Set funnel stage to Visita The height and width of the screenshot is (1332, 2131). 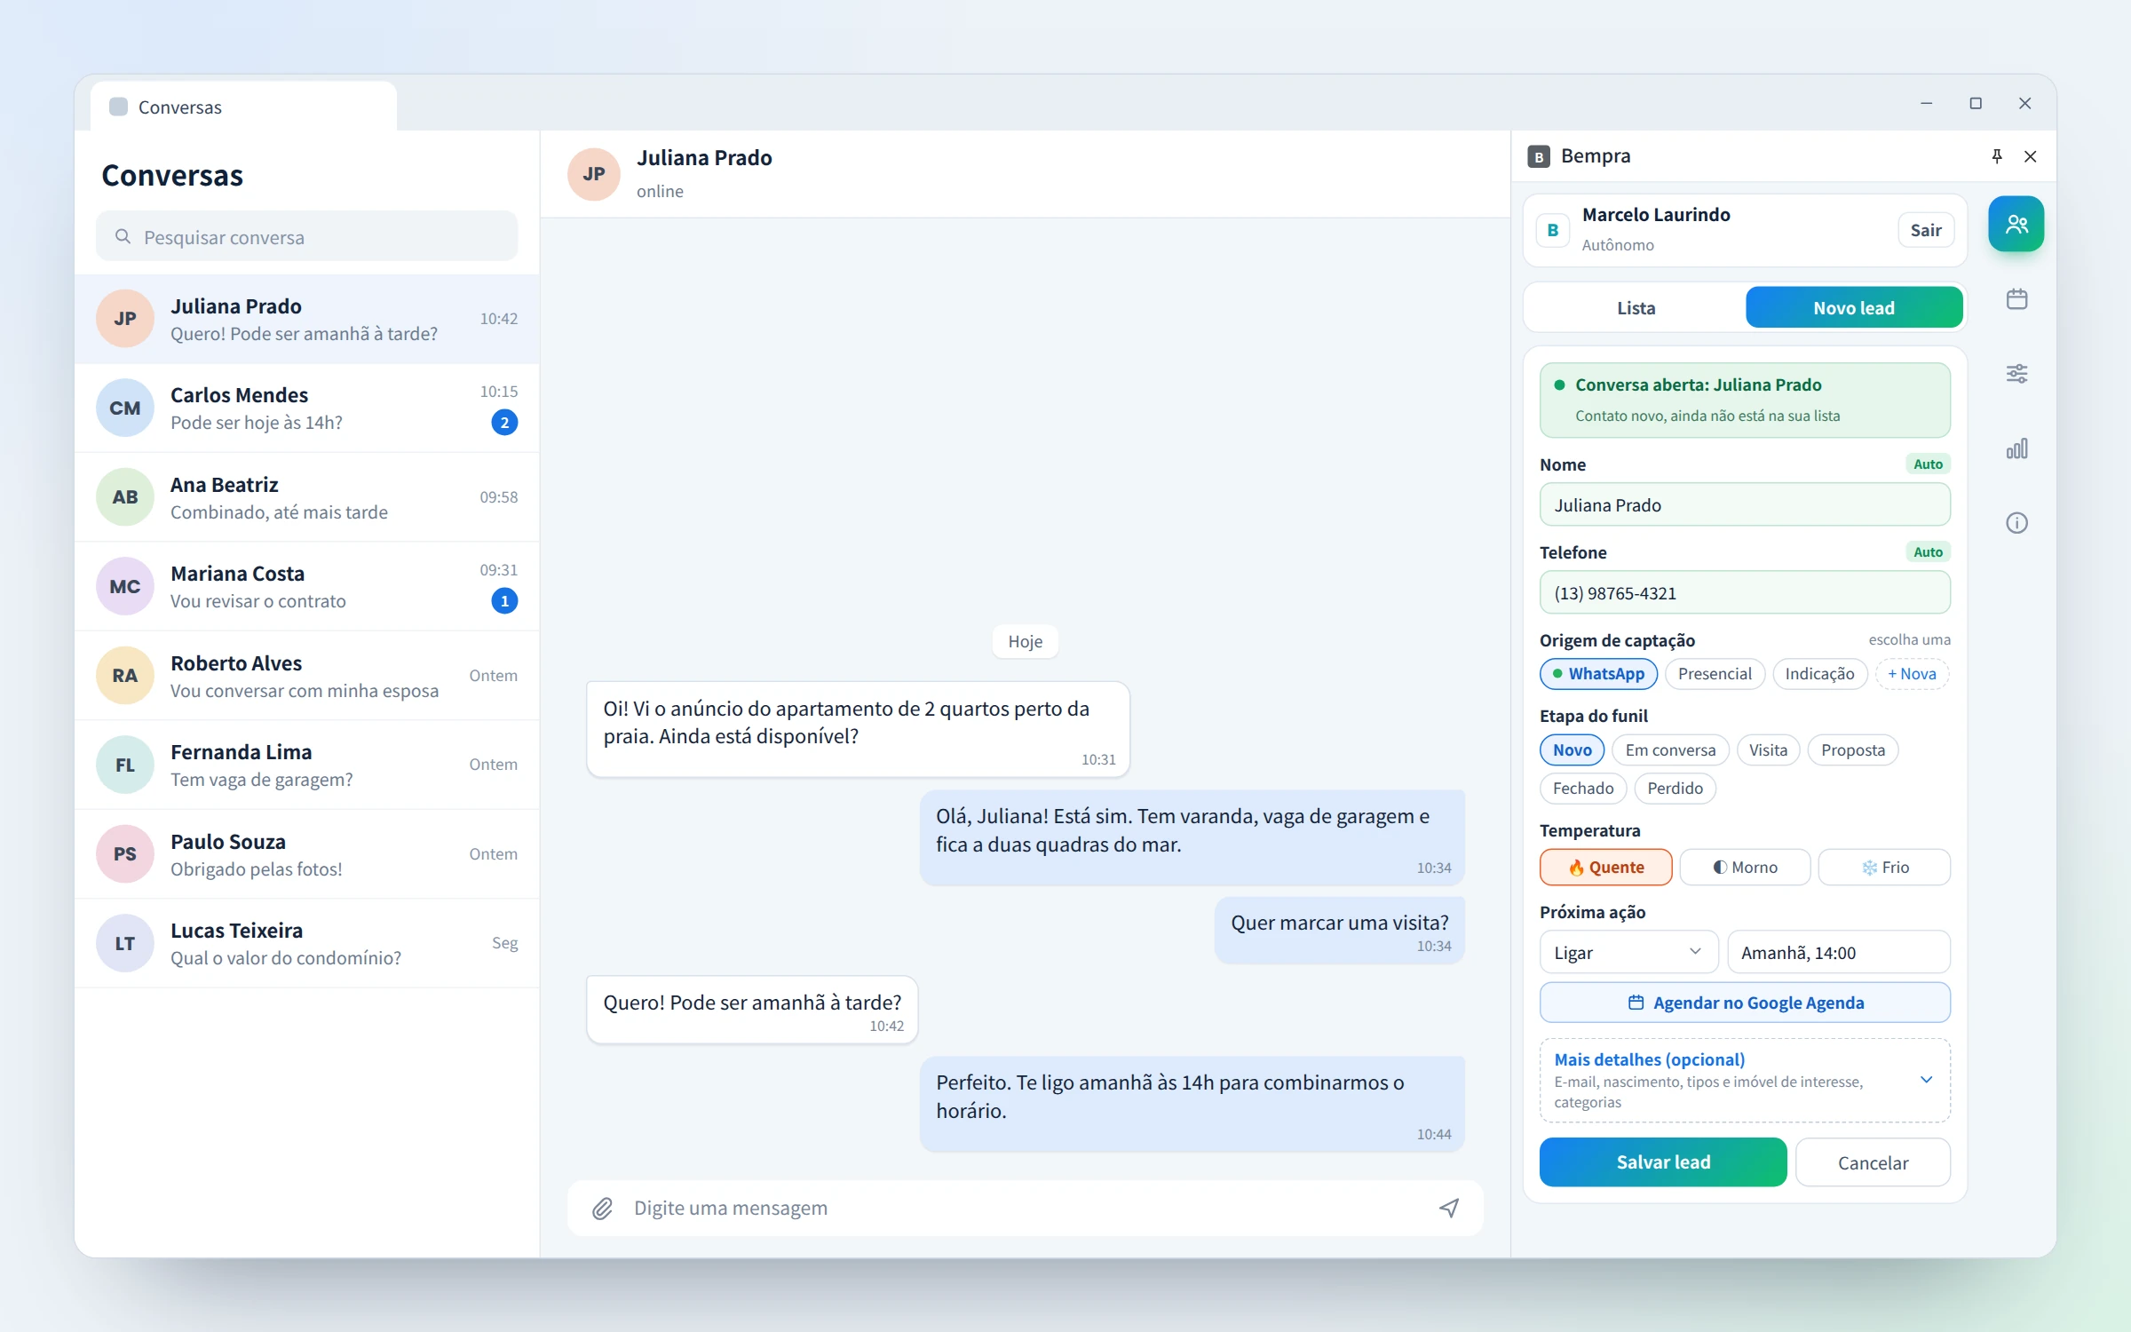[x=1768, y=750]
